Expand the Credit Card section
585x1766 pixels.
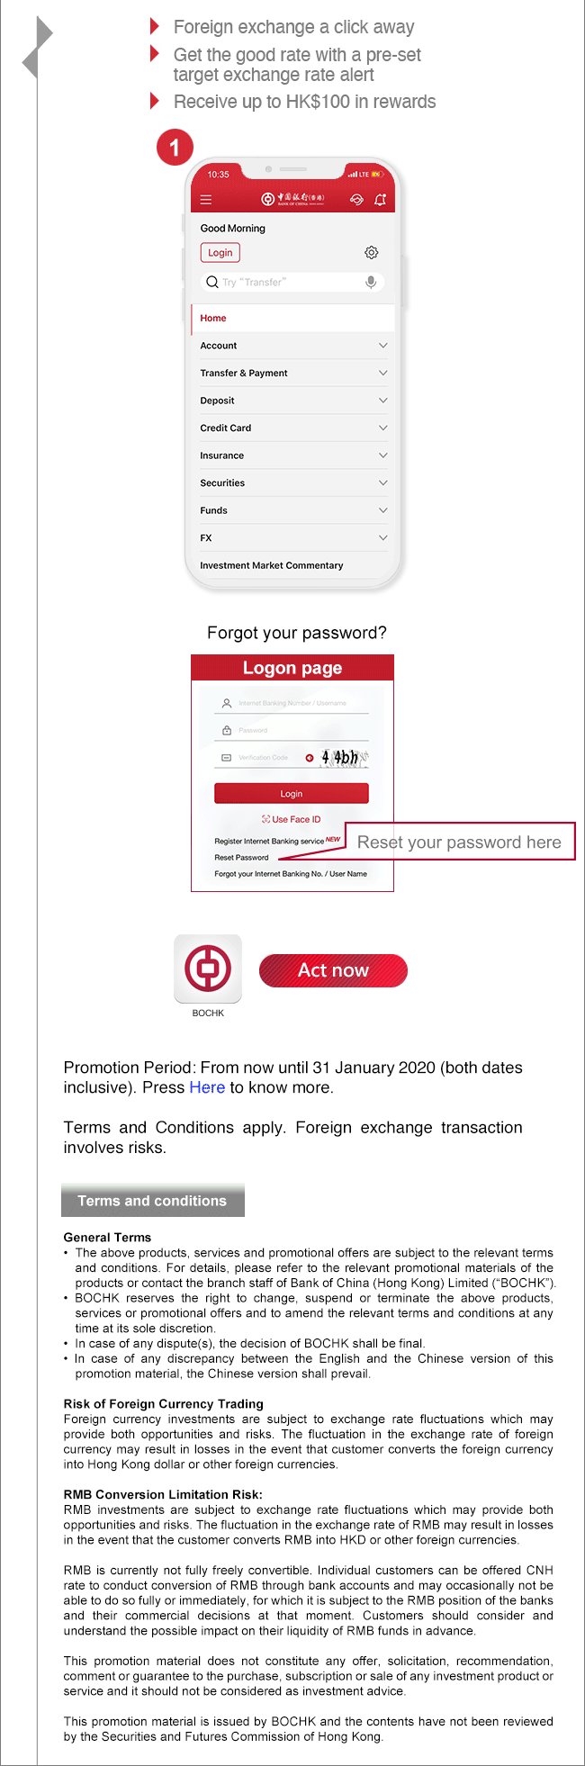293,428
